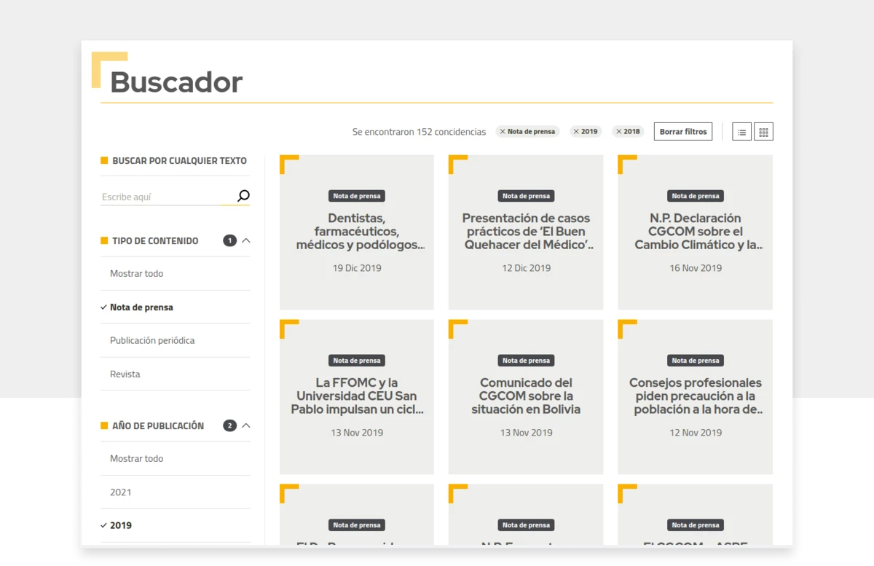This screenshot has height=566, width=874.
Task: Open 'Presentación de casos prácticos' card
Action: click(x=526, y=232)
